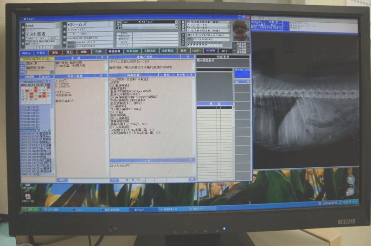Screen dimensions: 371x246
Task: Click down arrow in the REGIUS panel
Action: tap(248, 82)
